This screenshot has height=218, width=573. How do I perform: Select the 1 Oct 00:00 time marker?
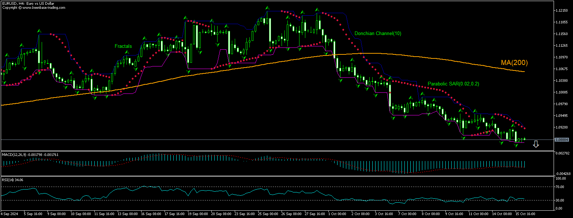pos(337,214)
